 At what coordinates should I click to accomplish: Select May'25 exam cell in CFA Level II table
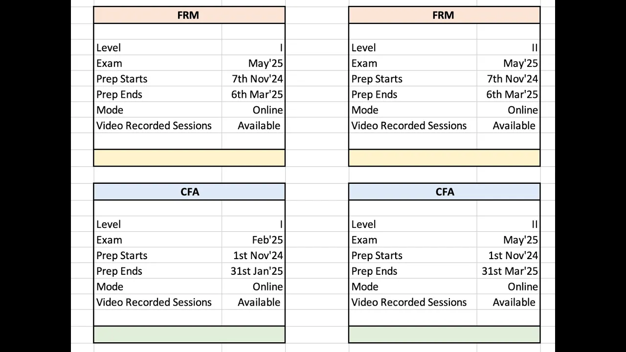pos(509,240)
